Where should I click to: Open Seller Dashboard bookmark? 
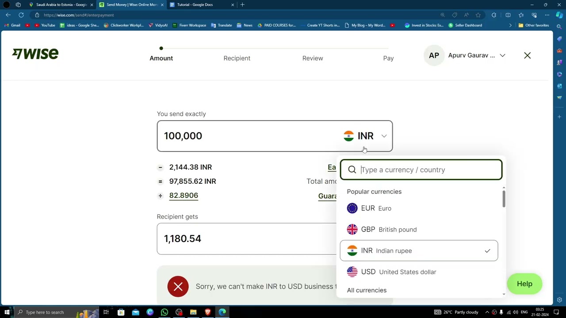pos(465,25)
